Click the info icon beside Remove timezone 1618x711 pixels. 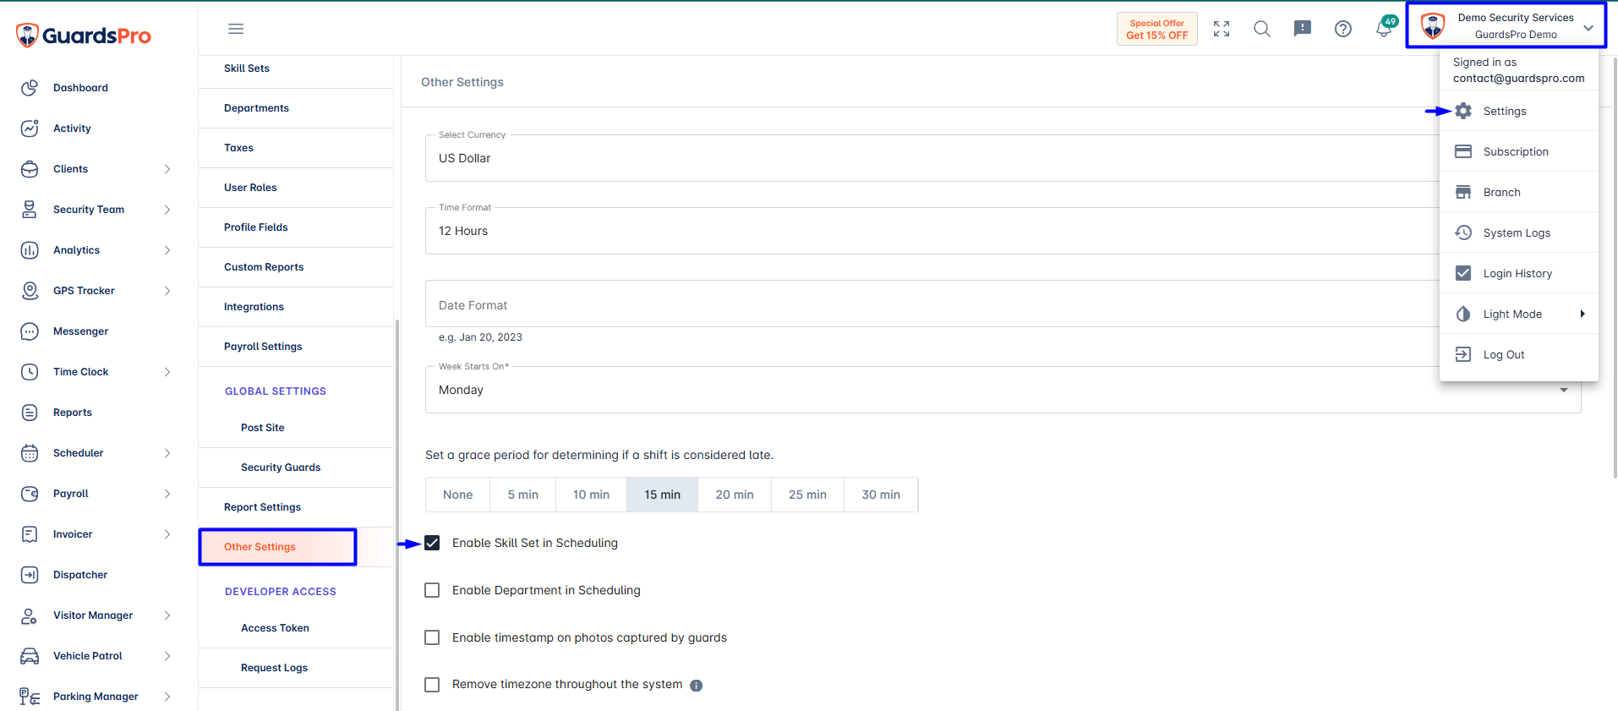coord(696,686)
